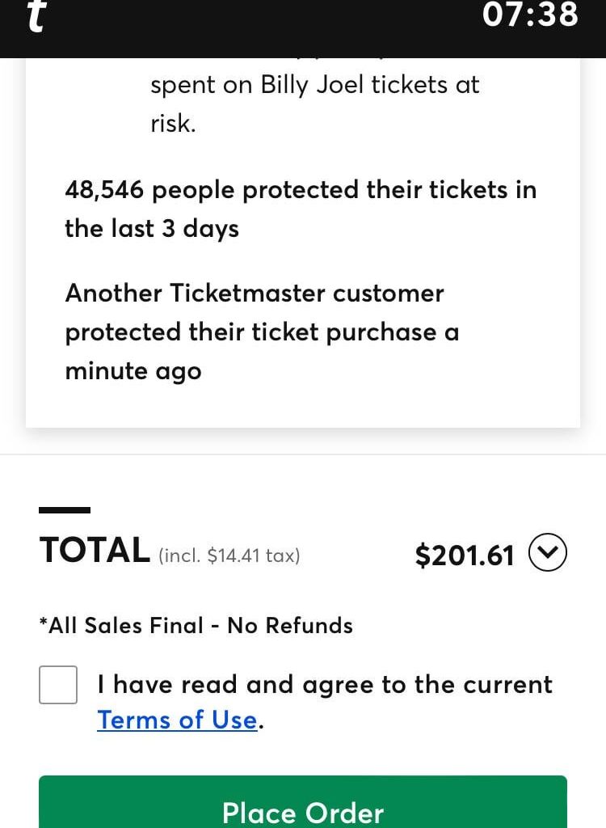Tap the 'the last 3 days' text line
The image size is (606, 828).
tap(152, 229)
